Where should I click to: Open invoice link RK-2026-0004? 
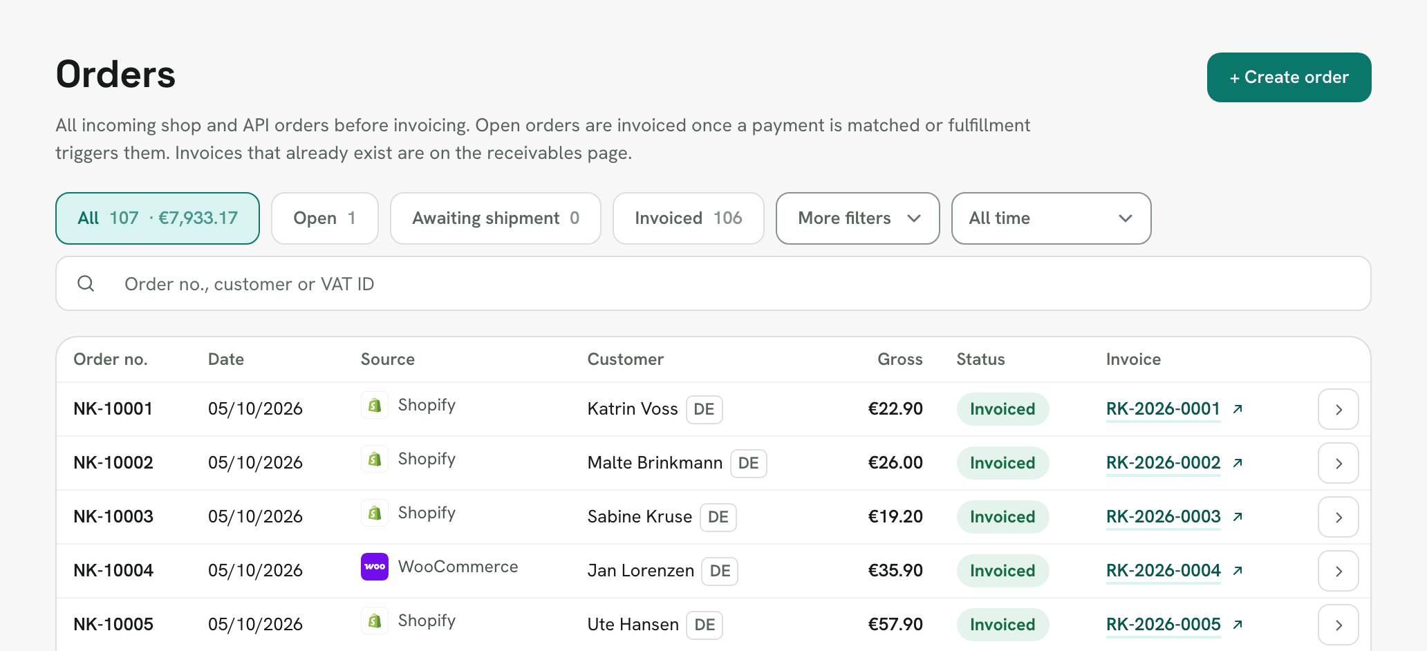[1163, 571]
